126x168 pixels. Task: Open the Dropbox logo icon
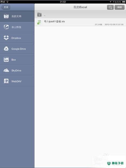pyautogui.click(x=6, y=38)
